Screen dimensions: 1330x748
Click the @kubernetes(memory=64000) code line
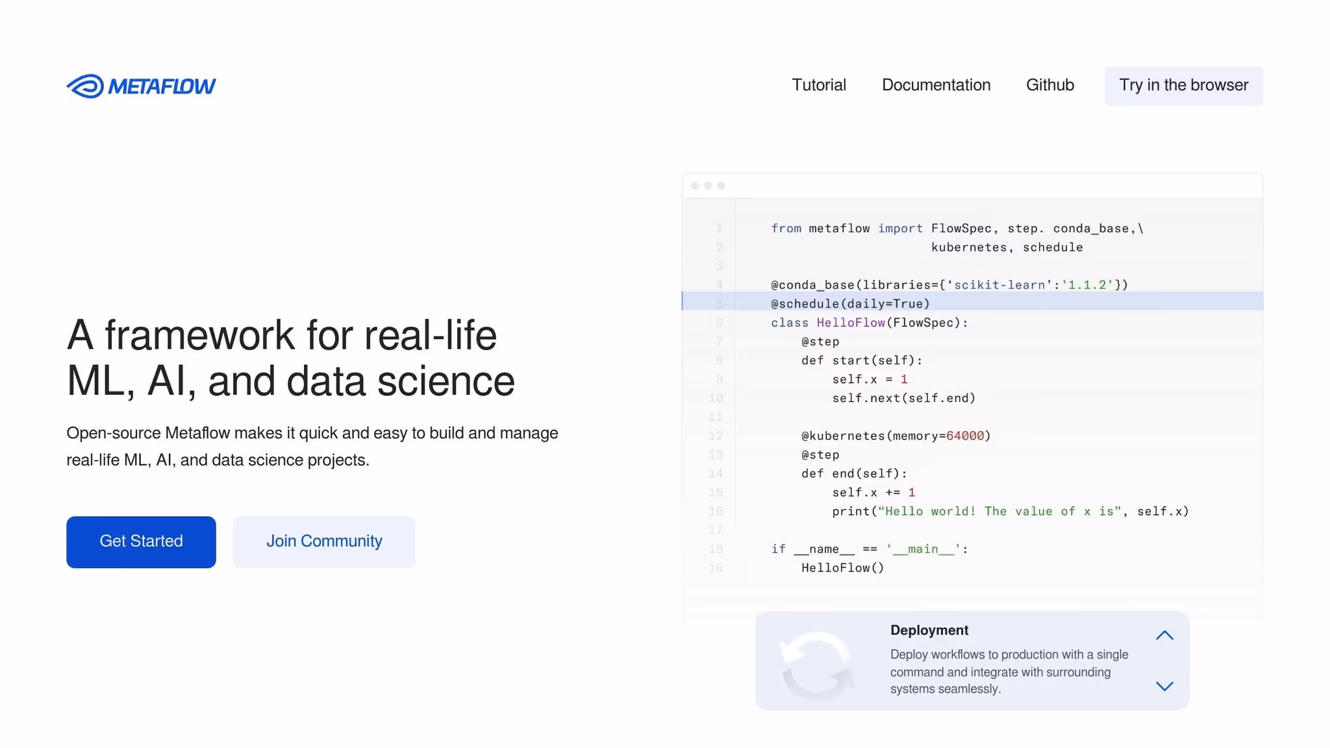coord(896,436)
